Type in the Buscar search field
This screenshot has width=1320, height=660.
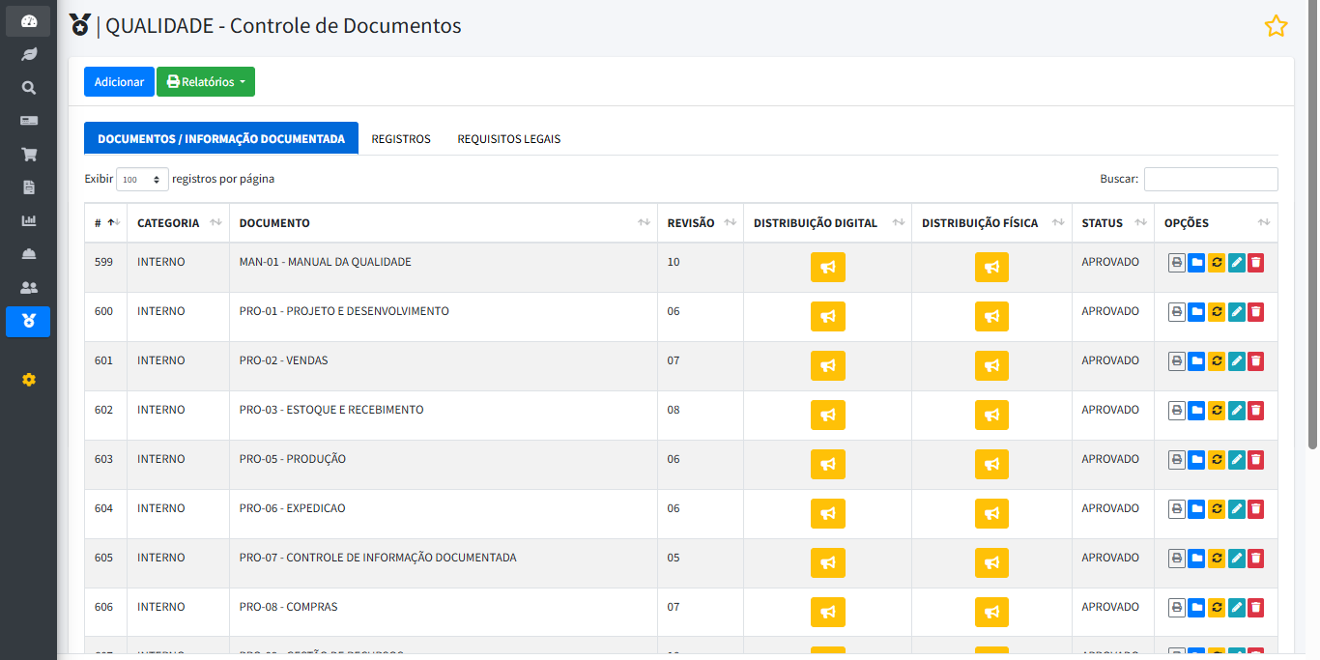pos(1211,179)
